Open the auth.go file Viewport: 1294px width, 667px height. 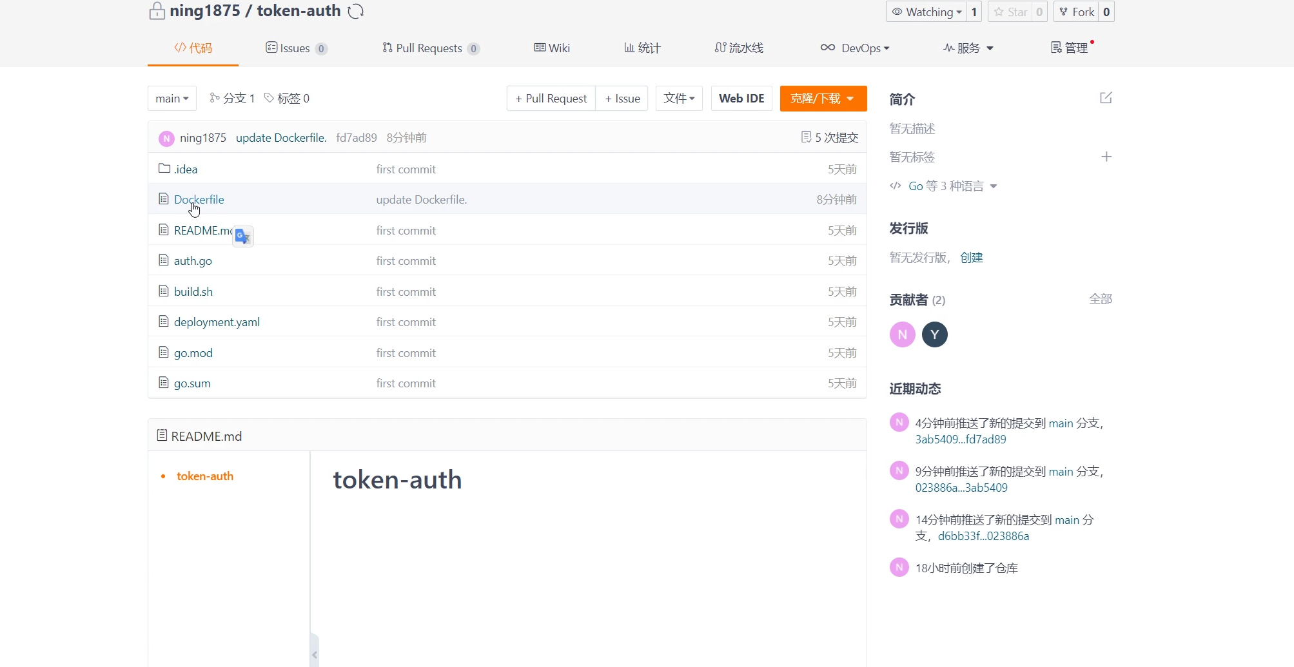193,260
